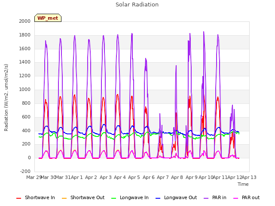275x206 pixels.
Task: Click the WP_met label box
Action: pyautogui.click(x=48, y=18)
